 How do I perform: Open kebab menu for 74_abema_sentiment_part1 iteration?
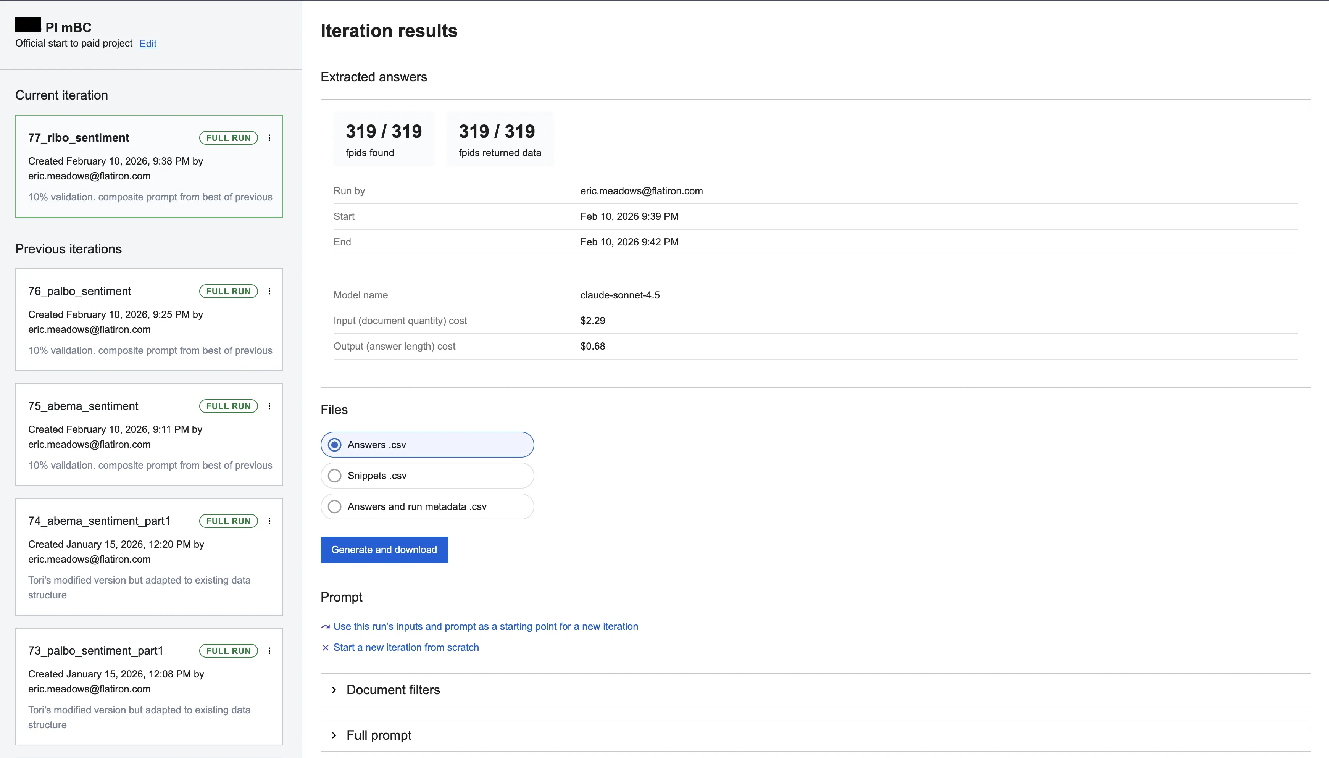[x=269, y=521]
